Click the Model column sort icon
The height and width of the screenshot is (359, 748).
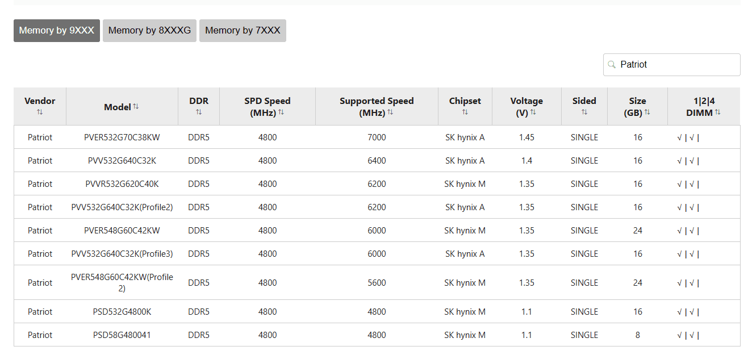pyautogui.click(x=136, y=106)
